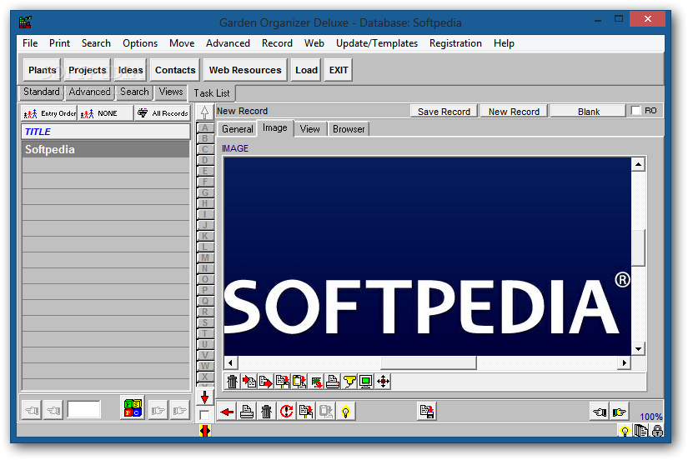Click the four-way arrow move icon under the image

click(x=383, y=382)
